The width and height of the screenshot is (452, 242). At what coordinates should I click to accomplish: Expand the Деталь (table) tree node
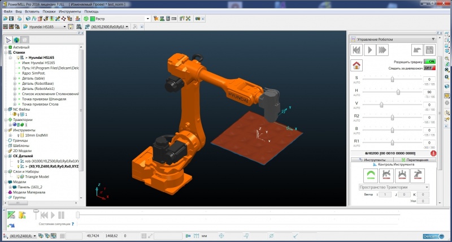(x=15, y=79)
